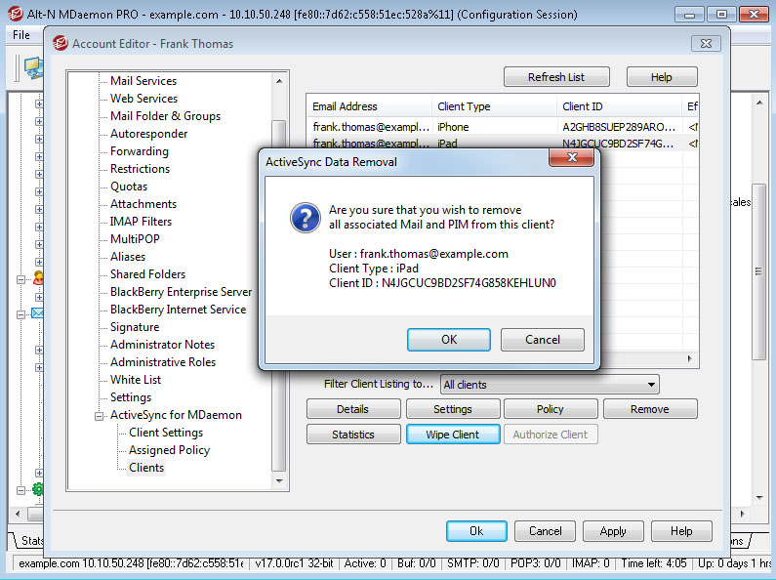The image size is (776, 580).
Task: Select Settings in the account tree
Action: tap(131, 397)
